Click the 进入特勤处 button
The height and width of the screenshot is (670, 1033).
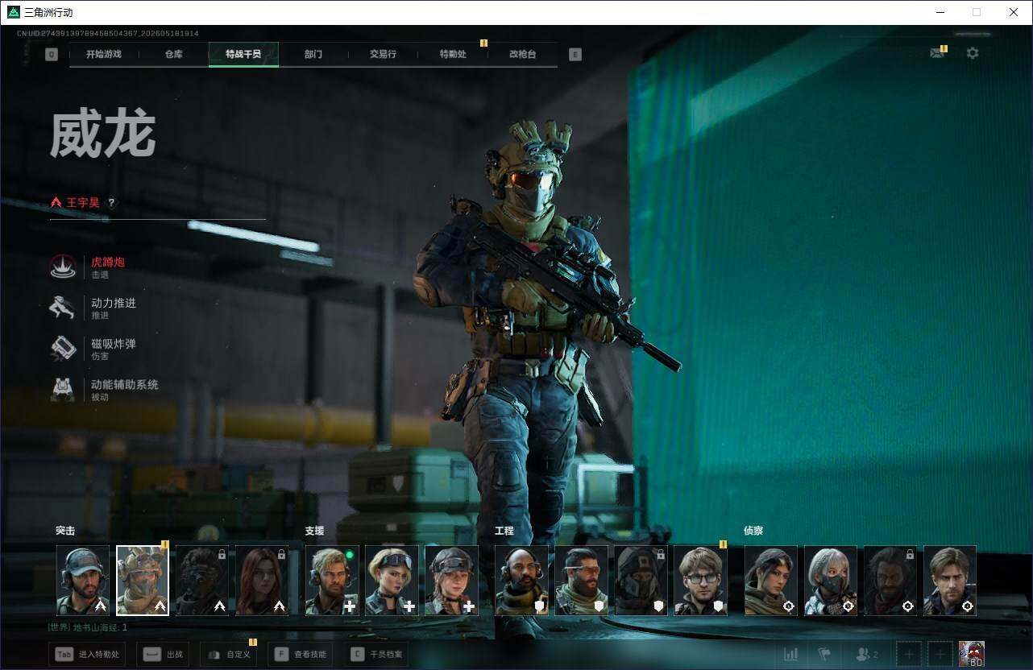87,655
